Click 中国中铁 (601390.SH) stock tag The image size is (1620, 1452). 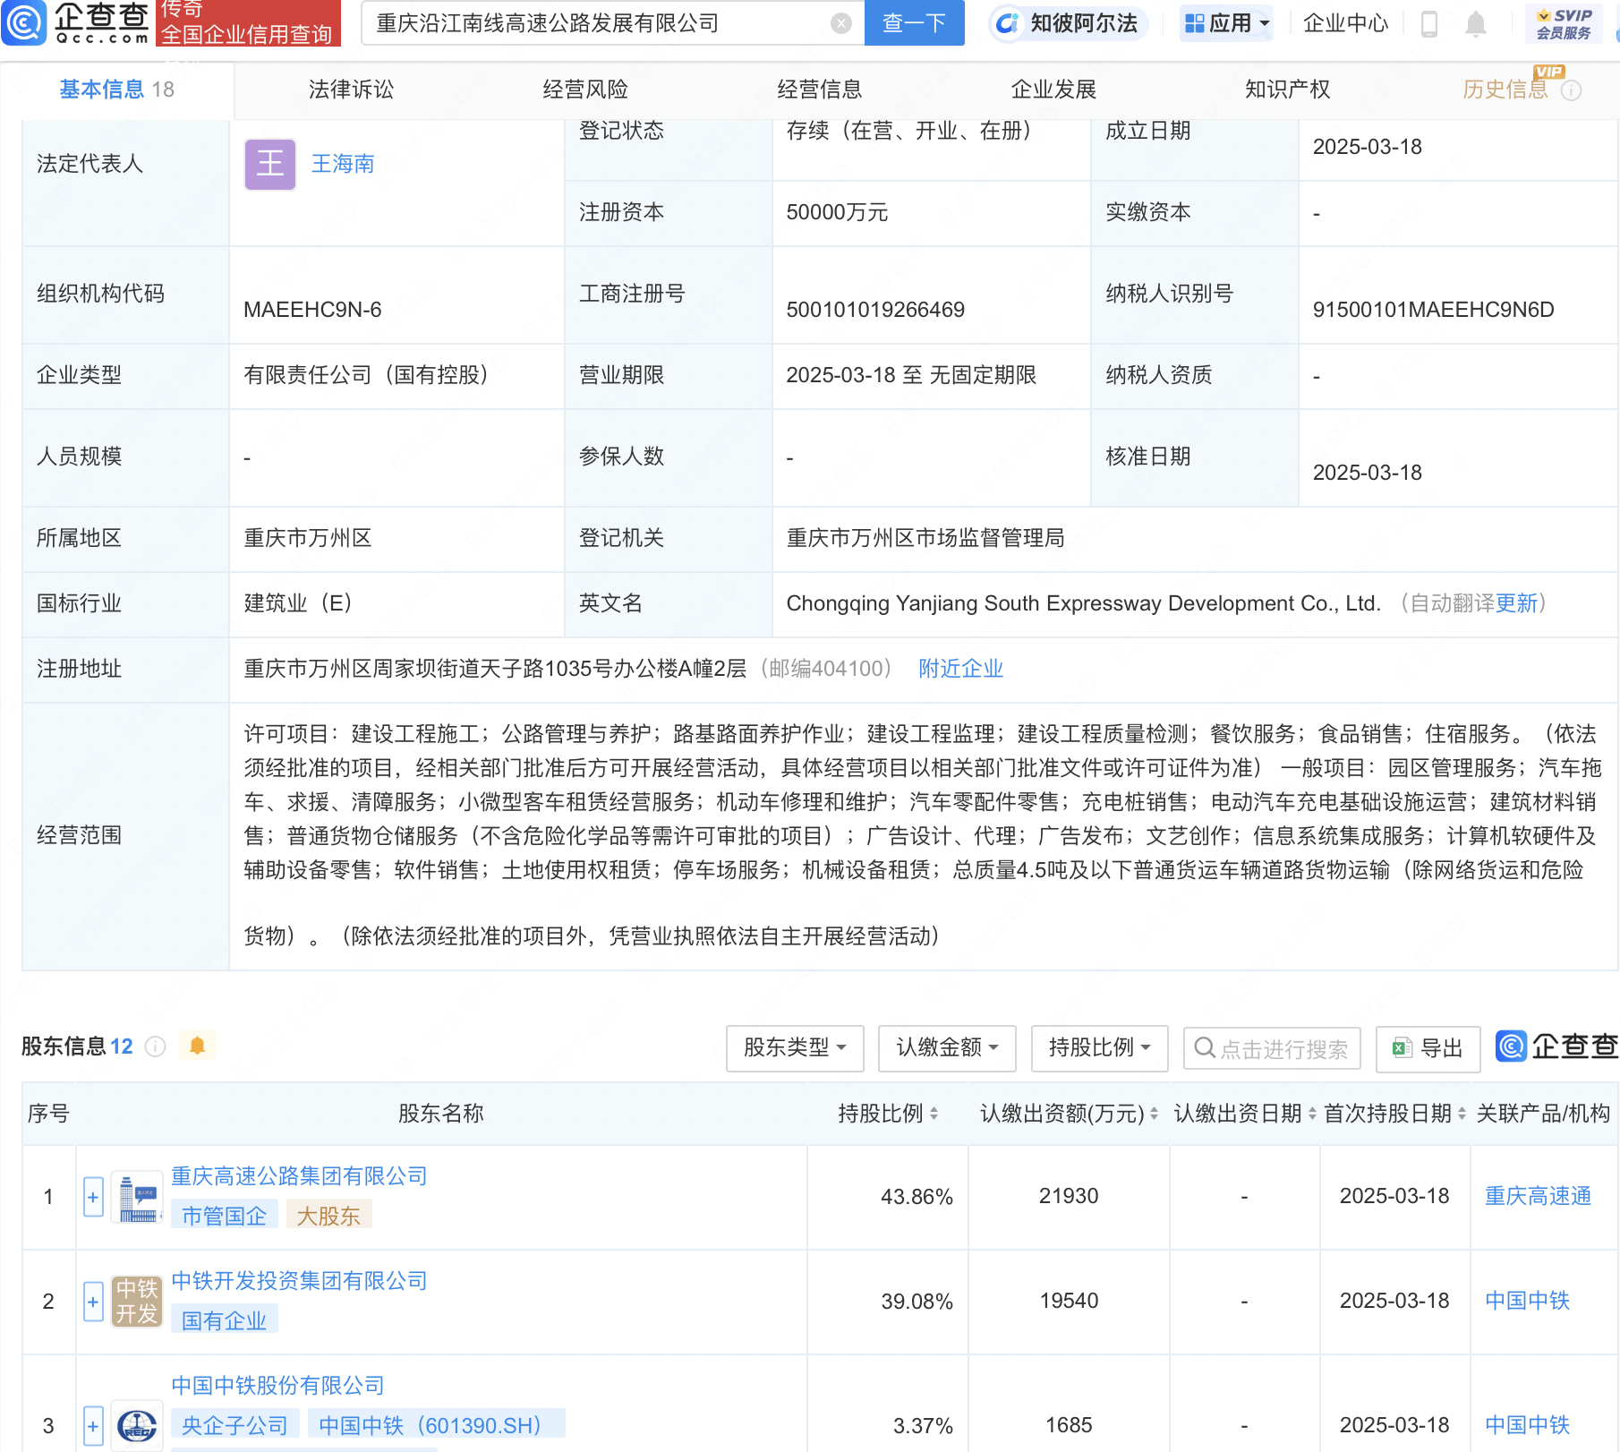436,1425
